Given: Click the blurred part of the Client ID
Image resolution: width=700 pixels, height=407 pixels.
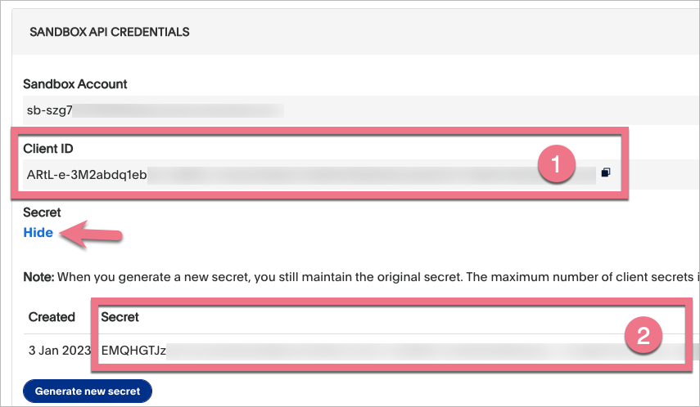Looking at the screenshot, I should click(x=344, y=173).
